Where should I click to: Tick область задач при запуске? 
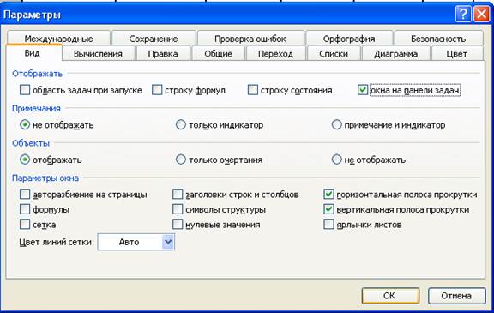pyautogui.click(x=25, y=90)
